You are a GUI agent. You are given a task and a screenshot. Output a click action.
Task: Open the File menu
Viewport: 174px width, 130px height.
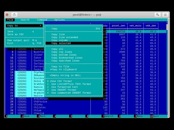[x=10, y=20]
